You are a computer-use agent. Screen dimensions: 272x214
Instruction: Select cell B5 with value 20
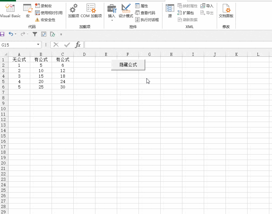41,81
